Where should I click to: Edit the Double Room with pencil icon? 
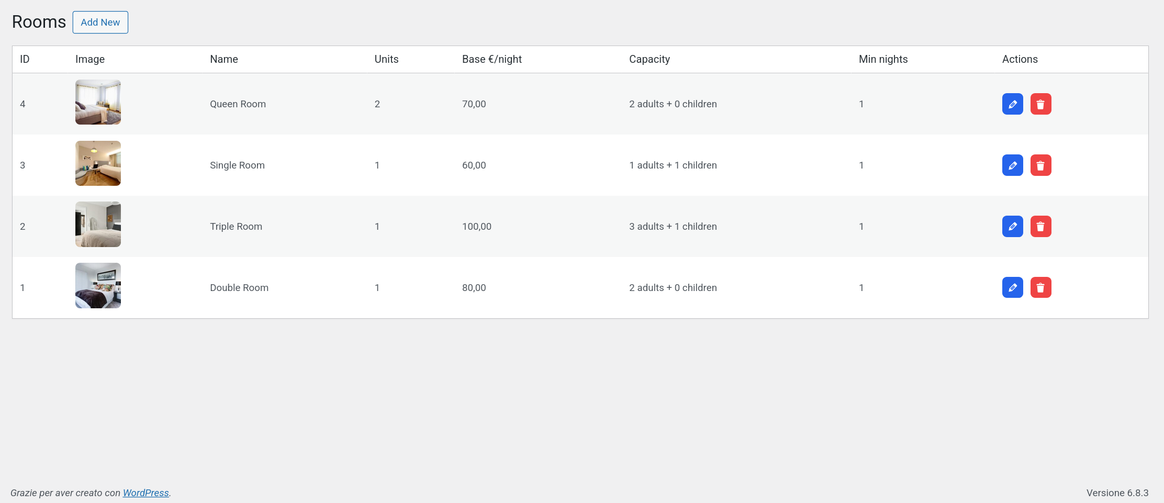1012,287
